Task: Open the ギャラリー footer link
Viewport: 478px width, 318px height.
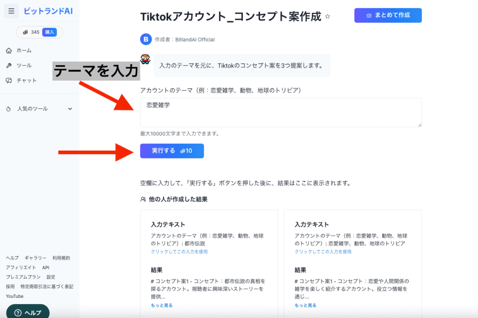Action: pyautogui.click(x=35, y=258)
